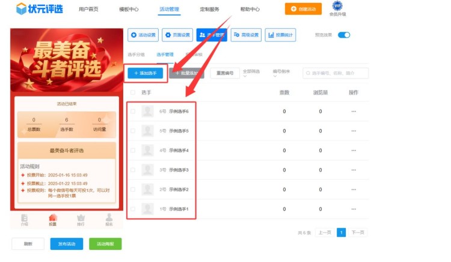Open the 排行 crown ranking icon
Screen dimensions: 451x262
[81, 219]
